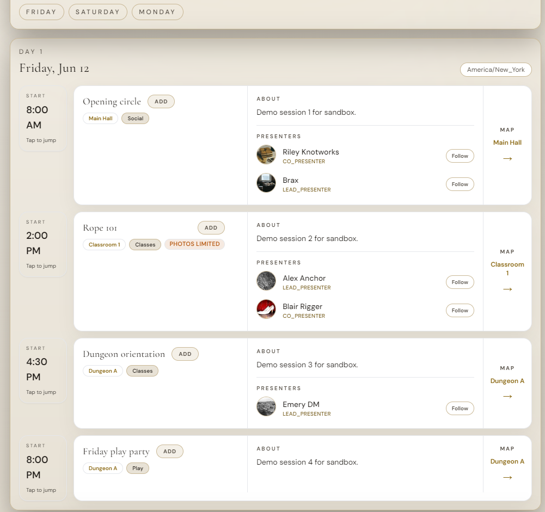545x512 pixels.
Task: Jump to the 8:00 AM start time
Action: tap(43, 119)
